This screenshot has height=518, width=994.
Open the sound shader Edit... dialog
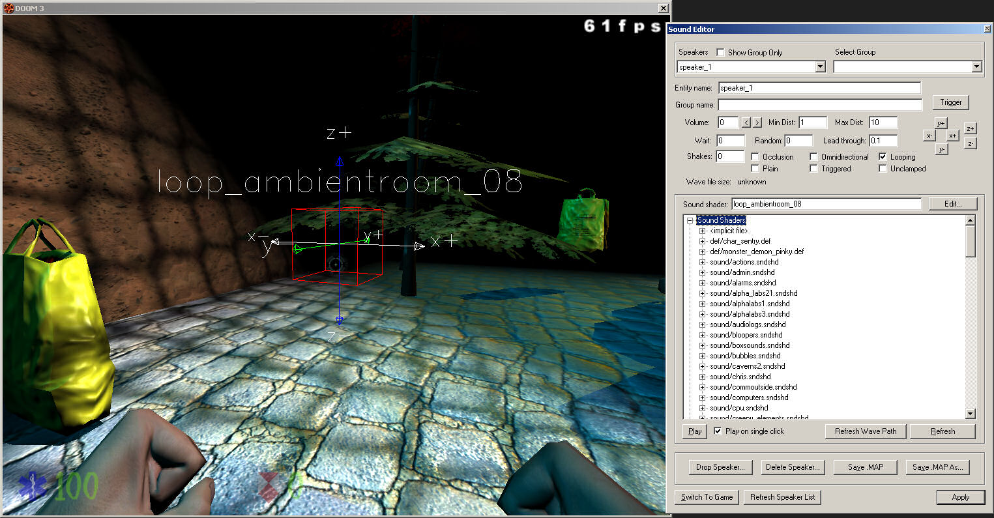tap(953, 204)
